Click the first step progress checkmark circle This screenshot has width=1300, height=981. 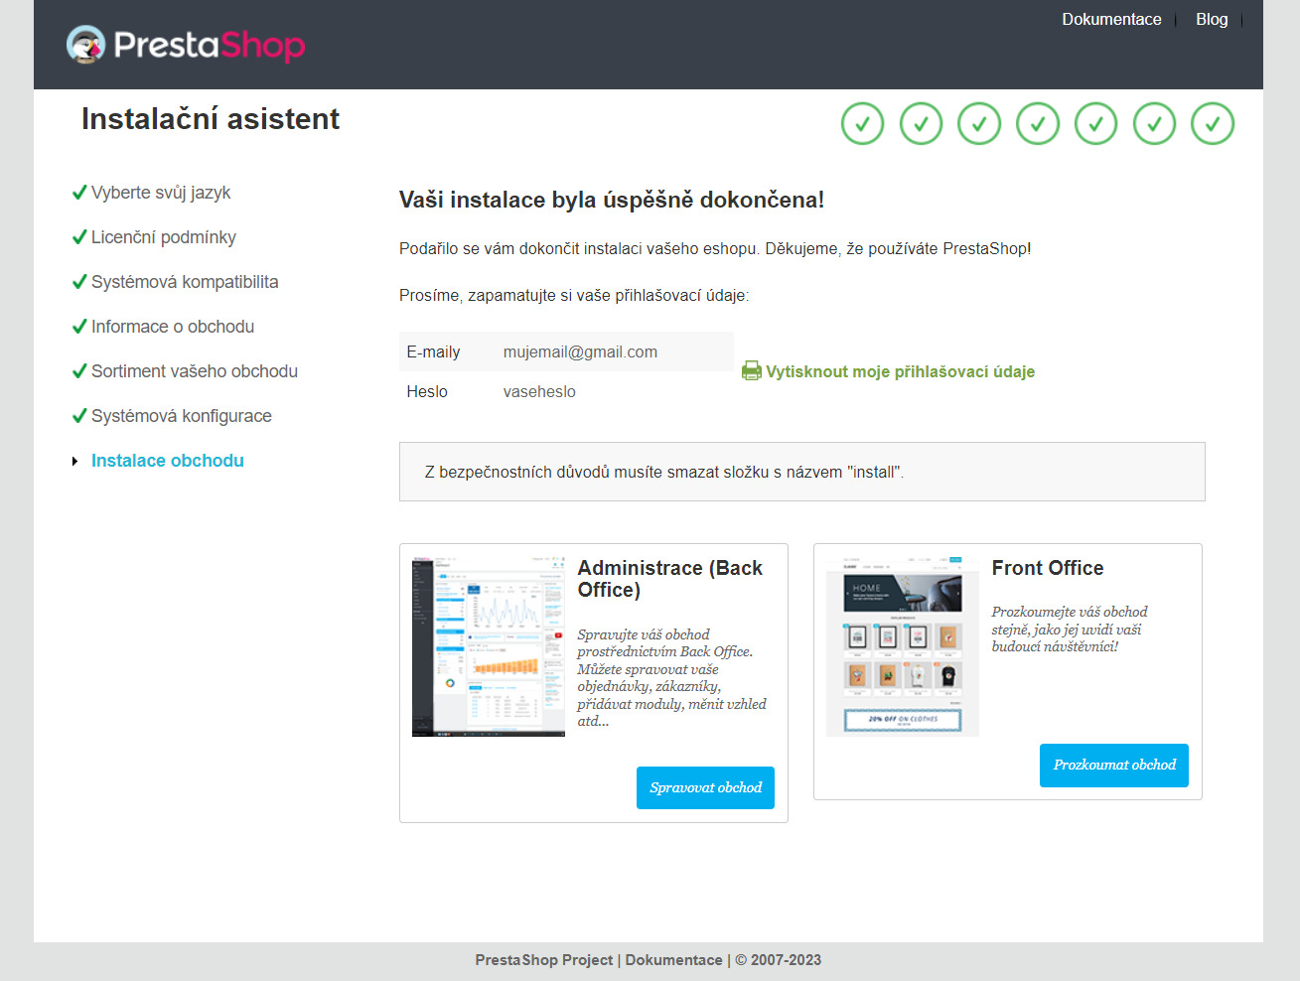(x=862, y=124)
